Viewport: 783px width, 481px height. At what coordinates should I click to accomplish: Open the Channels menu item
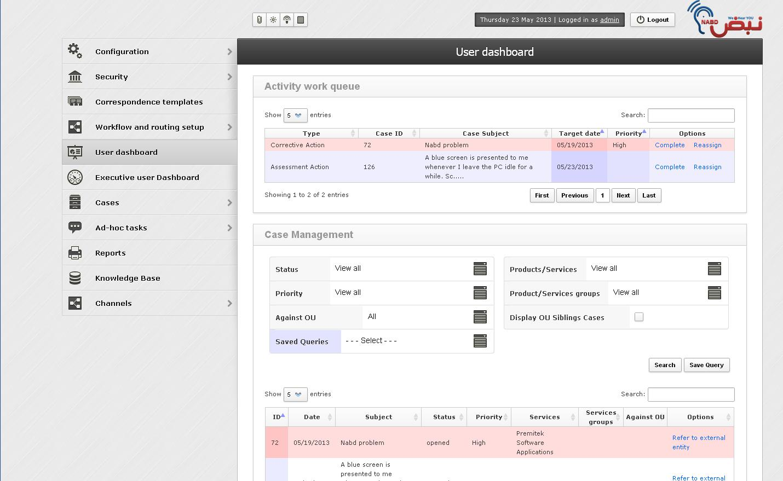(x=113, y=303)
